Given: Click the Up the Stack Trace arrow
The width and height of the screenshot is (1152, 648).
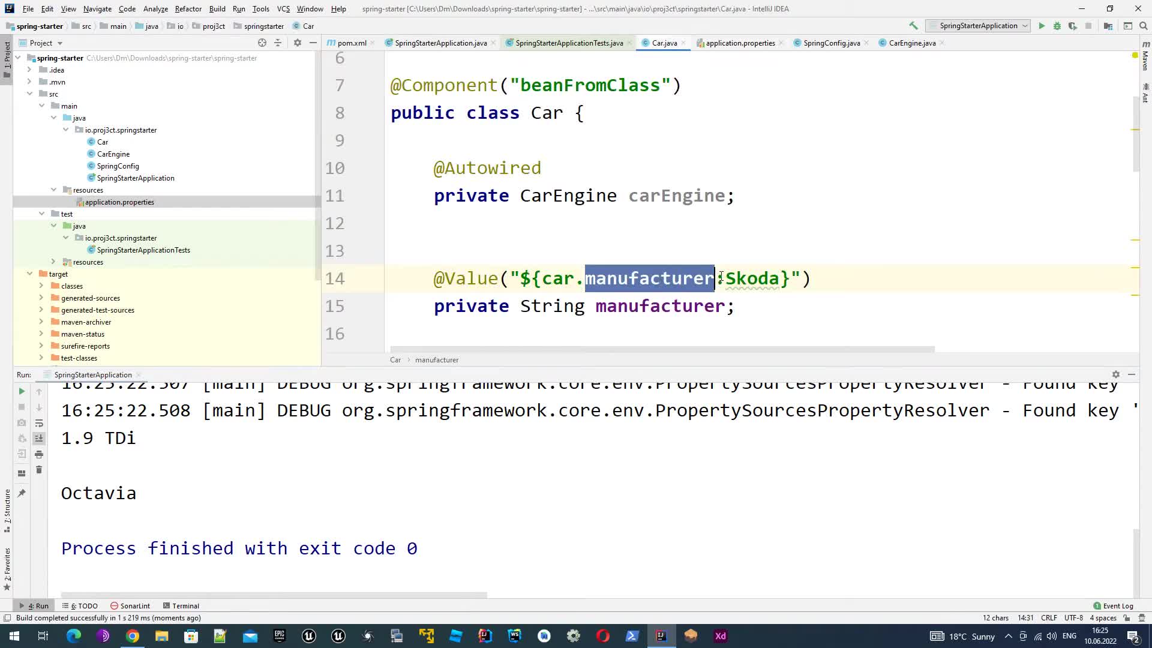Looking at the screenshot, I should pos(39,391).
